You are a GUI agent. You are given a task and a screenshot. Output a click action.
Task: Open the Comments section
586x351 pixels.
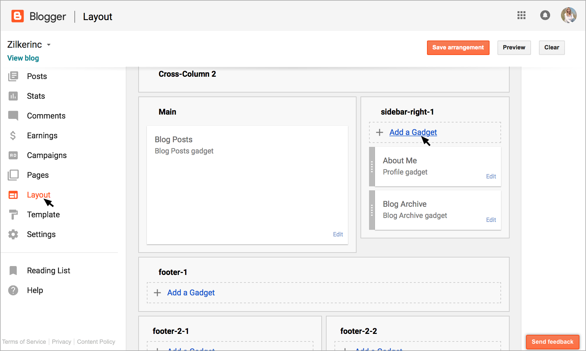click(x=46, y=116)
